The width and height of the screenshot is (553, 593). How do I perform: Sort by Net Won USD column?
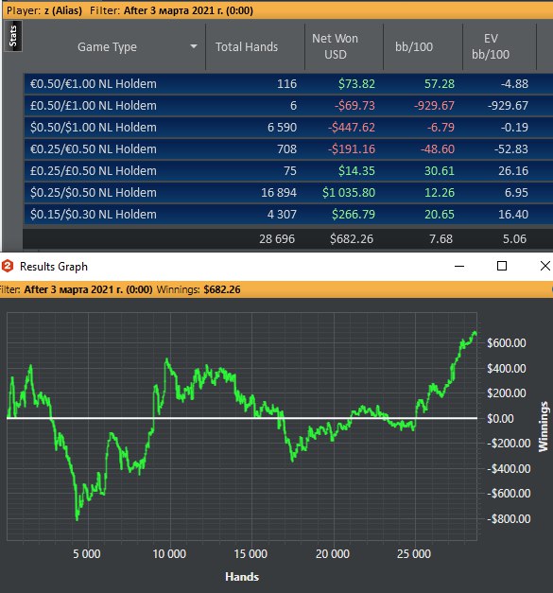[x=335, y=46]
